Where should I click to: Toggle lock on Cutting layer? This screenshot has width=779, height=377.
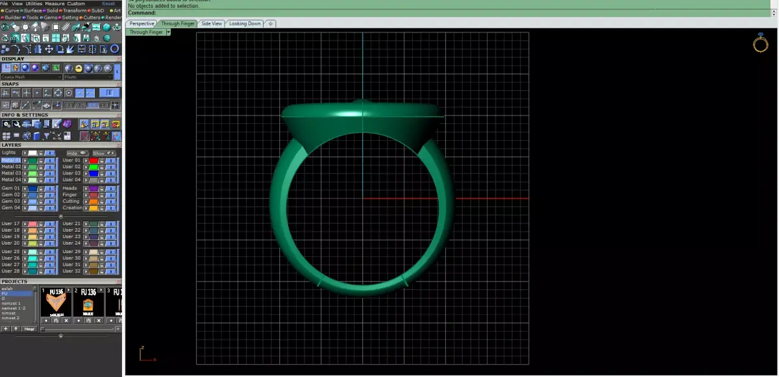[x=102, y=201]
